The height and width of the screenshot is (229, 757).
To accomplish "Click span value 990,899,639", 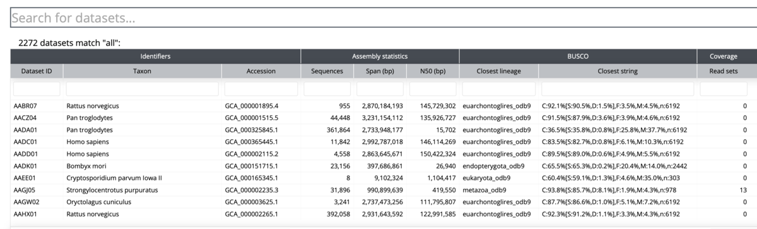I will click(382, 190).
